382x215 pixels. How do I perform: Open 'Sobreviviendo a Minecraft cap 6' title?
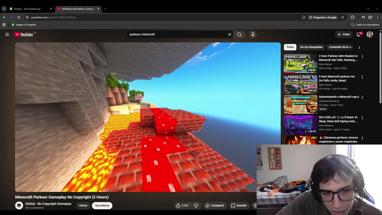click(339, 97)
